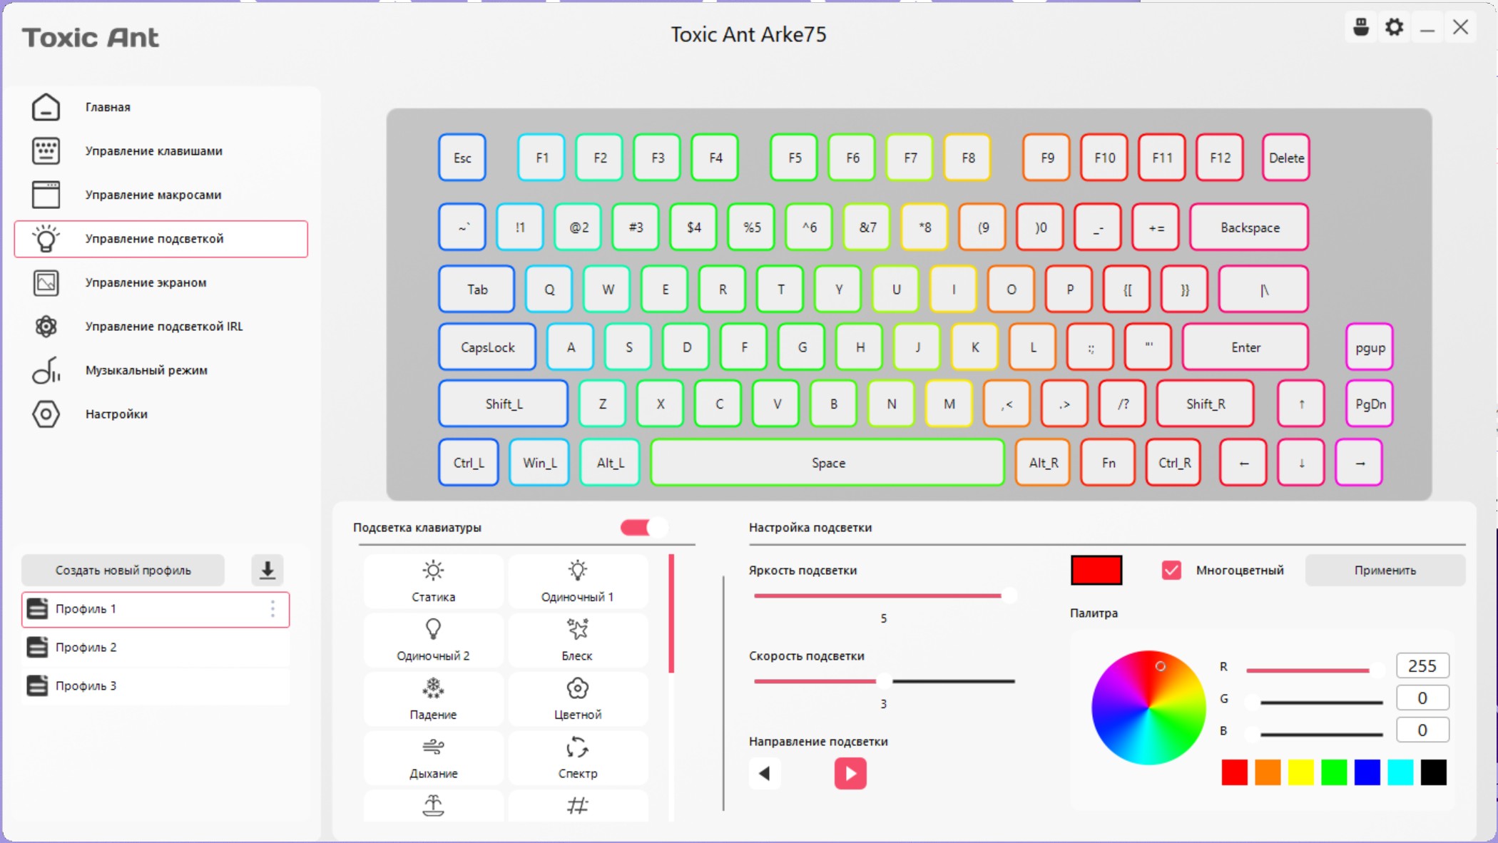This screenshot has width=1498, height=843.
Task: Click the R value input field
Action: point(1422,666)
